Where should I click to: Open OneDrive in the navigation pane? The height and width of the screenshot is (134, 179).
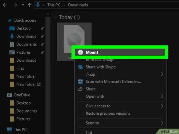click(22, 95)
